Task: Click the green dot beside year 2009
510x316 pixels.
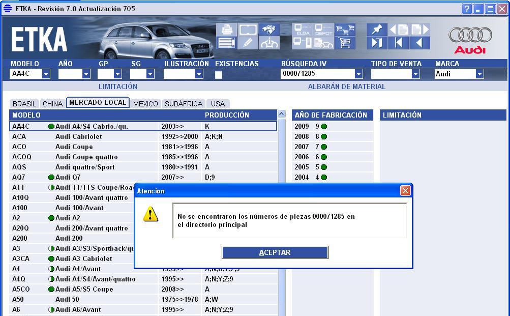Action: tap(323, 126)
